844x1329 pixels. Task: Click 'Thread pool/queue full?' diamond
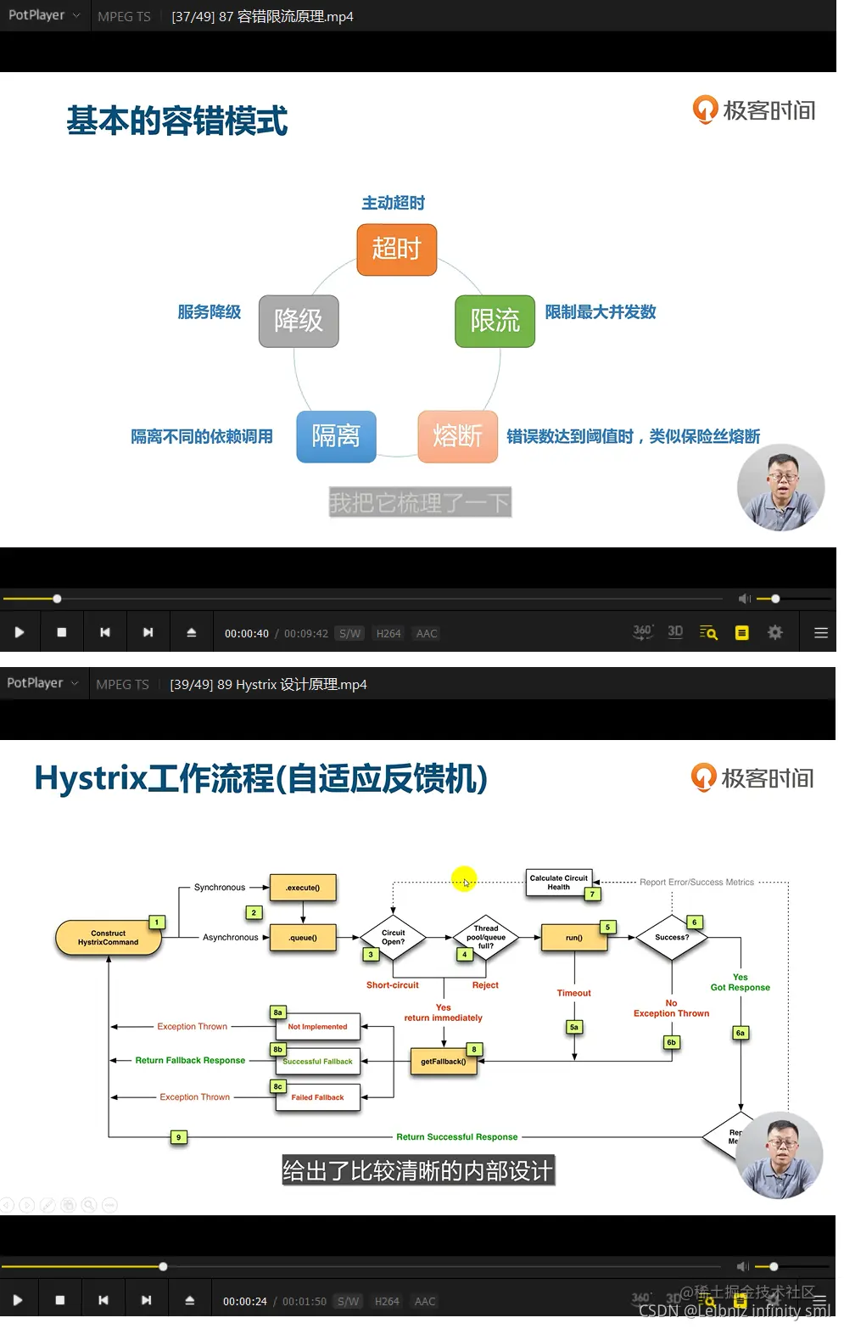coord(486,938)
